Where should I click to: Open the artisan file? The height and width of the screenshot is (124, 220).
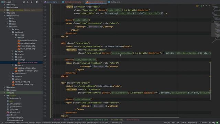click(x=11, y=115)
